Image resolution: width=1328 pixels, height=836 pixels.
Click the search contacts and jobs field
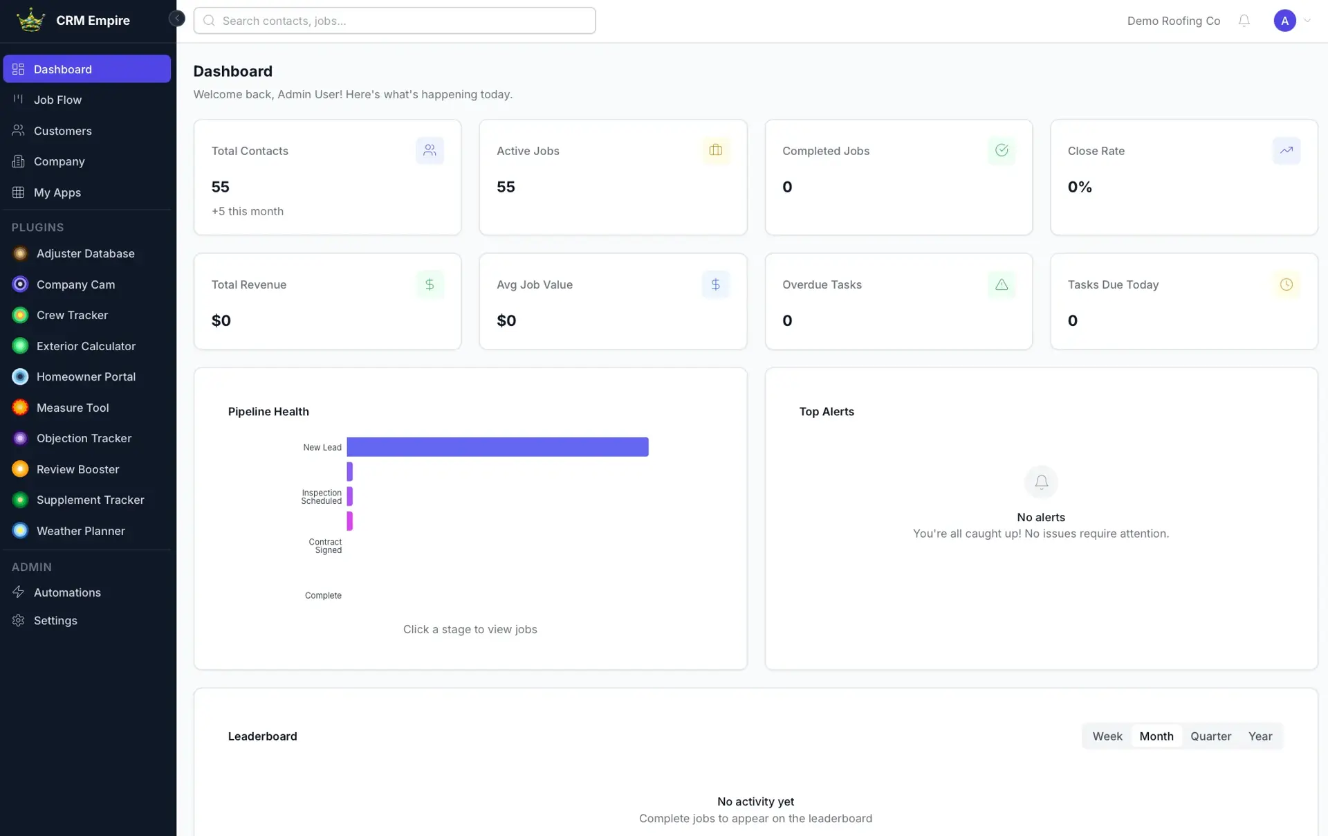(394, 21)
